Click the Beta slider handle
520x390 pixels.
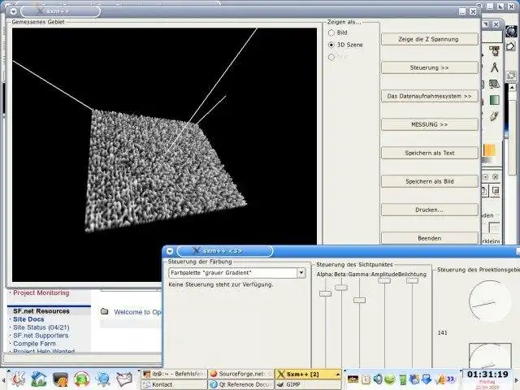[341, 288]
